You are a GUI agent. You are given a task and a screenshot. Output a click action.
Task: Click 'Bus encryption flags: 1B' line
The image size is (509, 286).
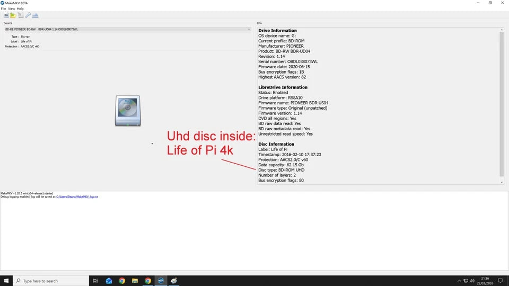click(x=281, y=72)
